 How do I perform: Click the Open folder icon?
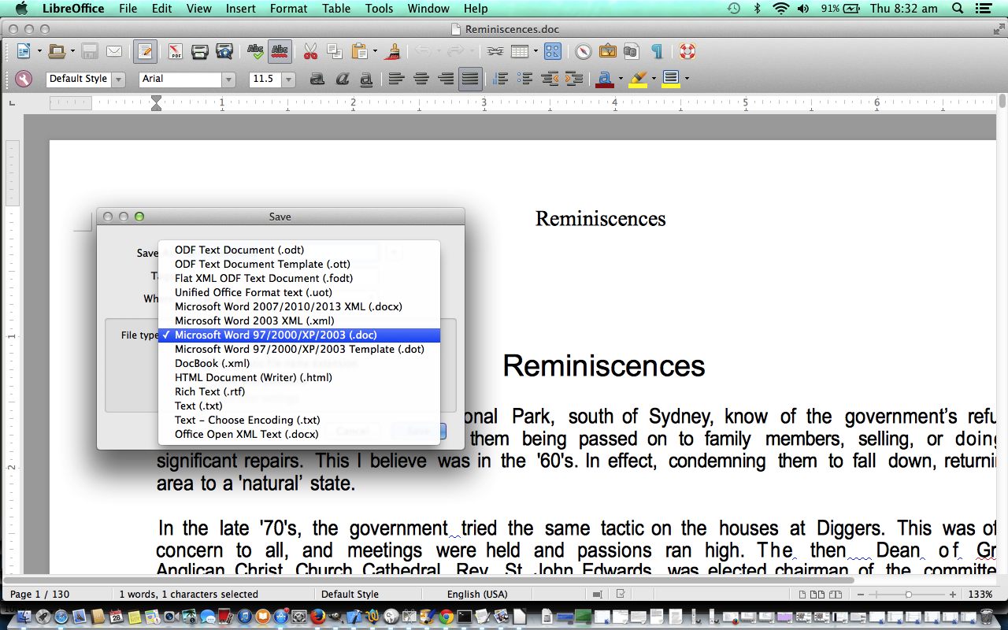[x=56, y=52]
